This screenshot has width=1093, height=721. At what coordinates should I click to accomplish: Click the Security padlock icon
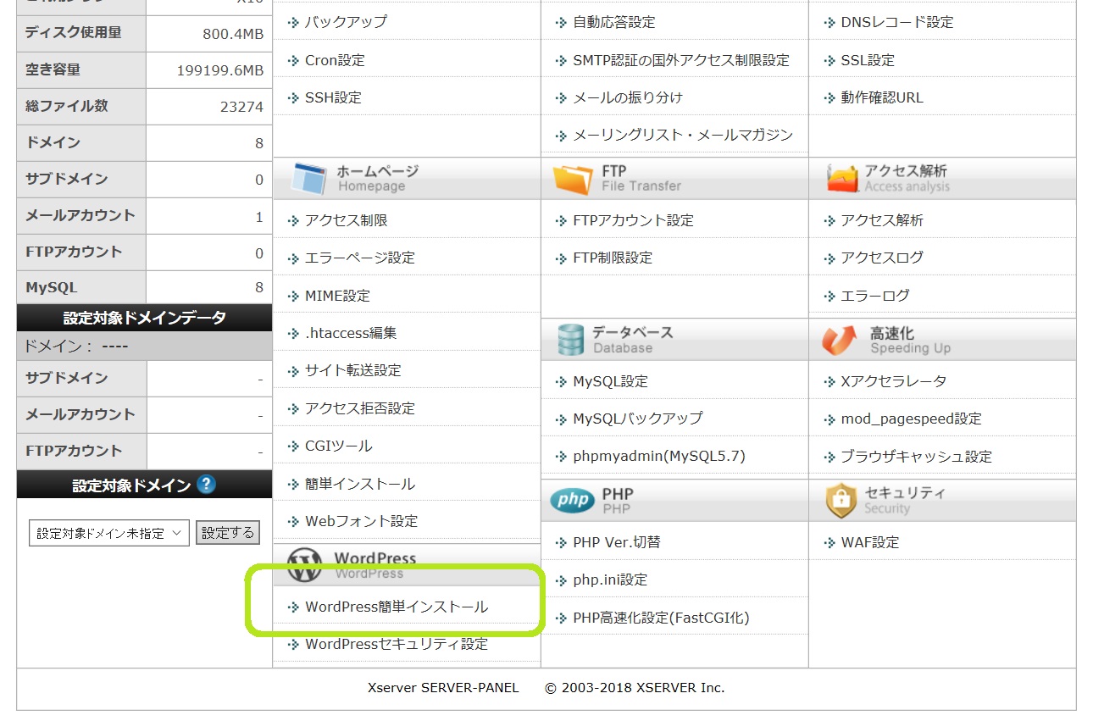(841, 501)
